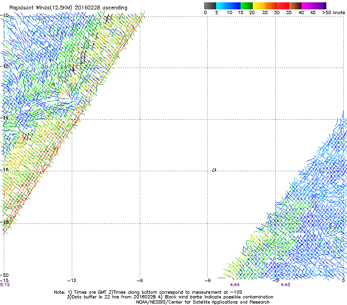Click the 'Data buffer is 22 hrs' note line
This screenshot has width=347, height=305.
[x=170, y=297]
